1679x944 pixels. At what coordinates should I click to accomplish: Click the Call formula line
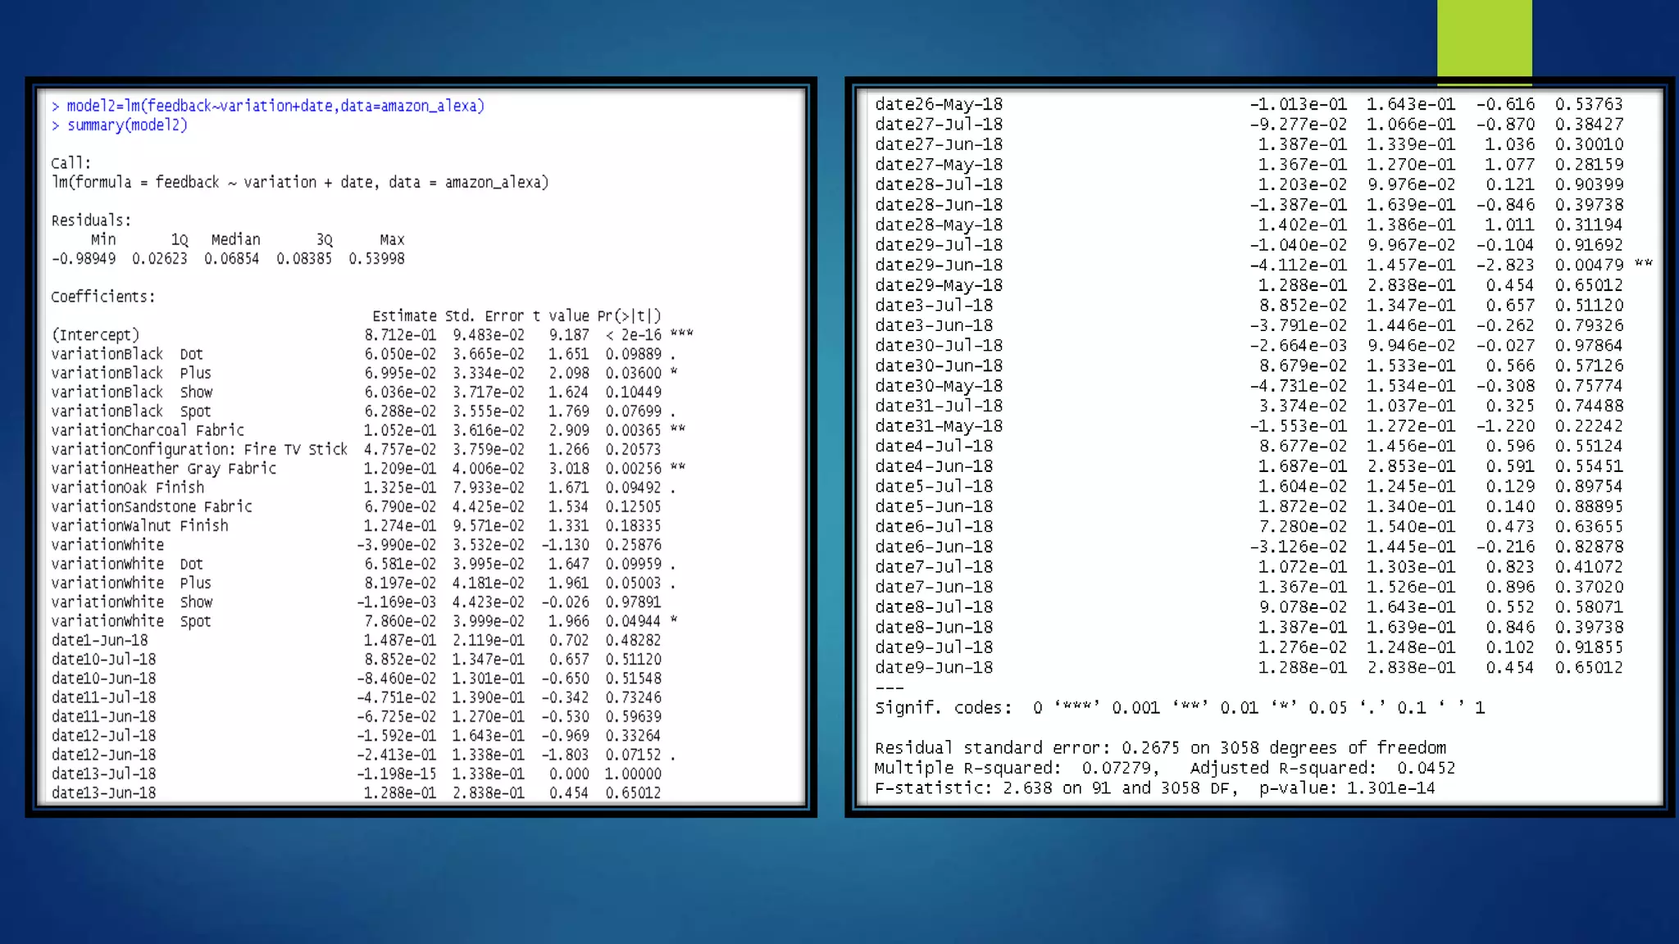(300, 182)
